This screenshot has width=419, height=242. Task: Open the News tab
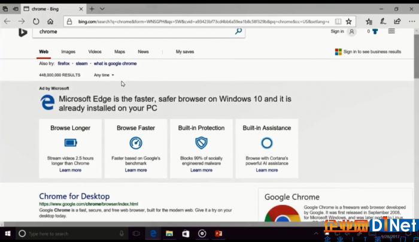coord(143,52)
